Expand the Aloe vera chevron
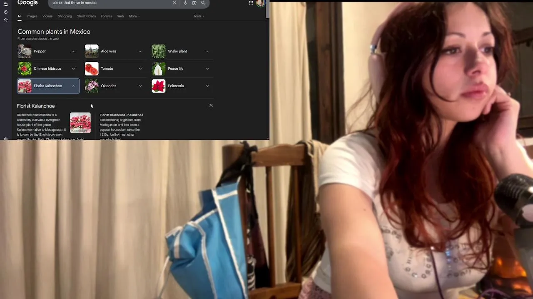 pos(140,51)
